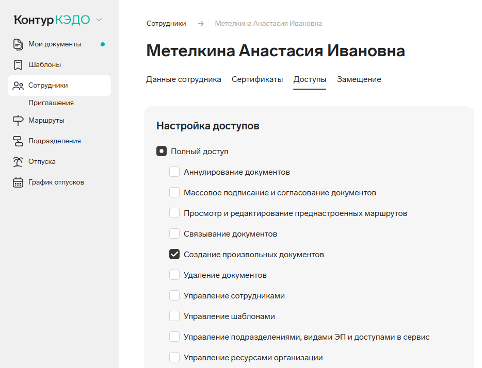The image size is (482, 368).
Task: Uncheck Создание произвольных документов
Action: [x=174, y=254]
